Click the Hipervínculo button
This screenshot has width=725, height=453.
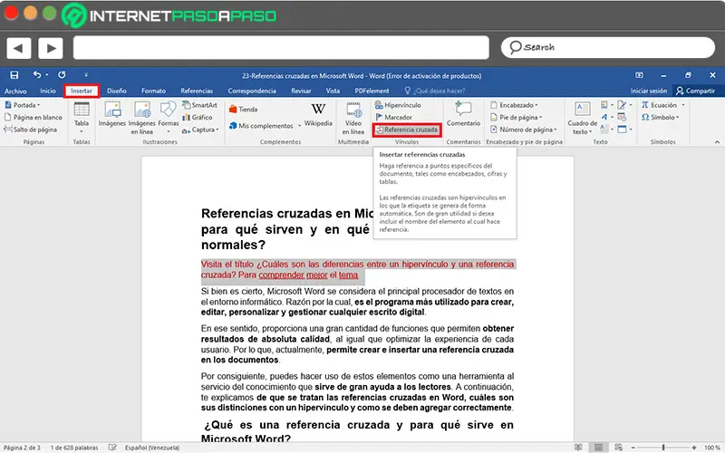pos(398,105)
